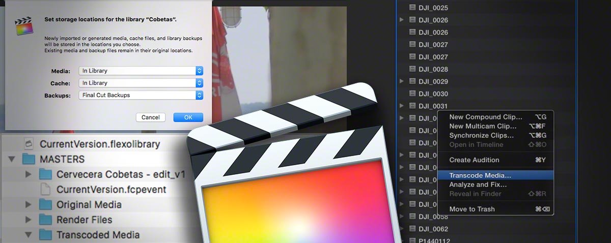Viewport: 611px width, 243px height.
Task: Confirm storage locations with OK
Action: click(188, 117)
